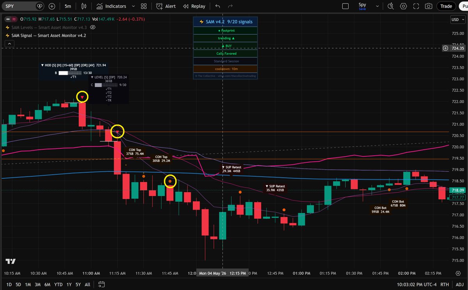Open the Spy layout dropdown arrow
The image size is (468, 290).
[x=377, y=6]
